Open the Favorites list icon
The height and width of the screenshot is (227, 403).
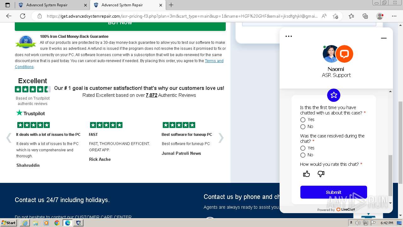pyautogui.click(x=351, y=16)
